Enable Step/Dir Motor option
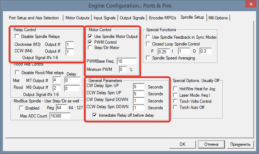 90,47
